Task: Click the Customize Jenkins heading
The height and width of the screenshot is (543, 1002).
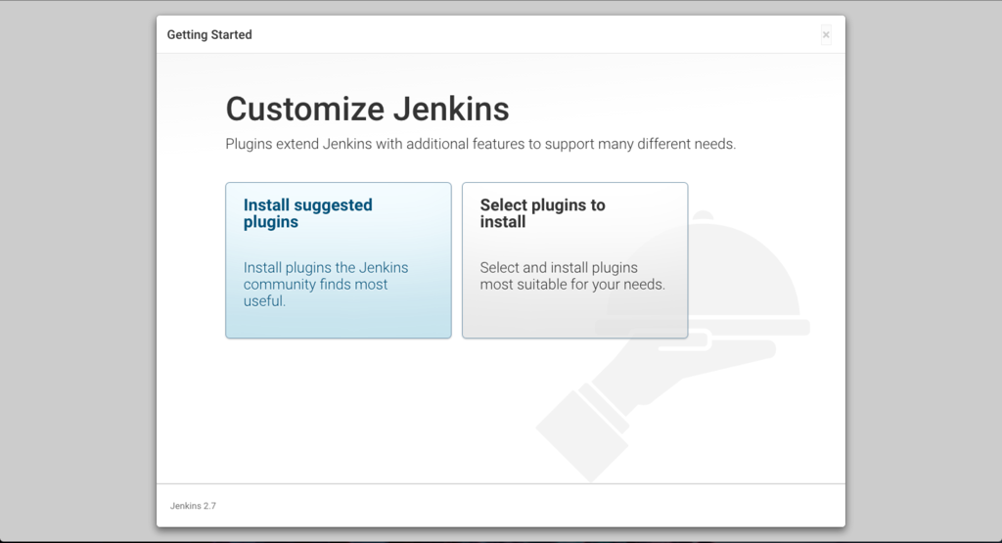Action: pos(368,109)
